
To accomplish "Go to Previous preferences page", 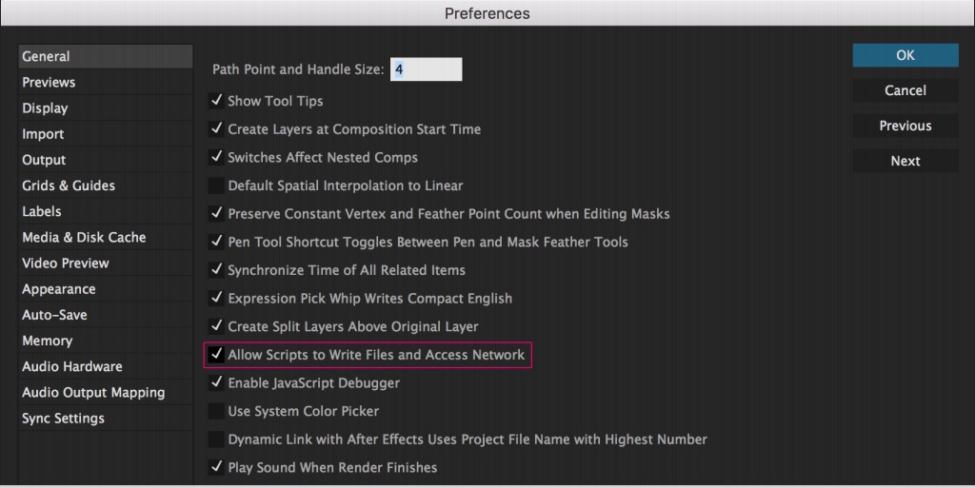I will (905, 126).
